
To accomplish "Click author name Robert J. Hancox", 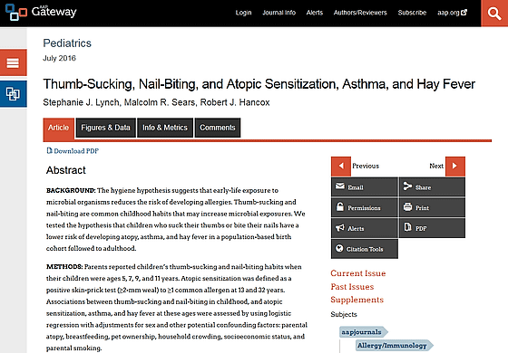I will point(235,102).
